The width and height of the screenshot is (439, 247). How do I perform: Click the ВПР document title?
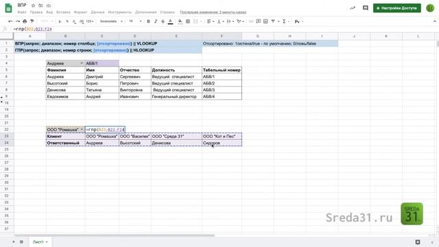pos(22,5)
